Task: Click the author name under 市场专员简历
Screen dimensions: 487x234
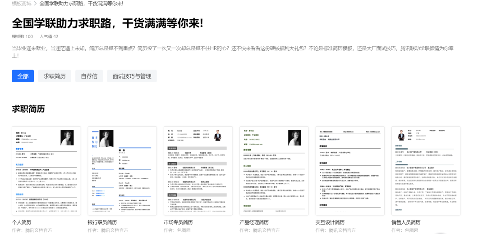Action: (177, 230)
